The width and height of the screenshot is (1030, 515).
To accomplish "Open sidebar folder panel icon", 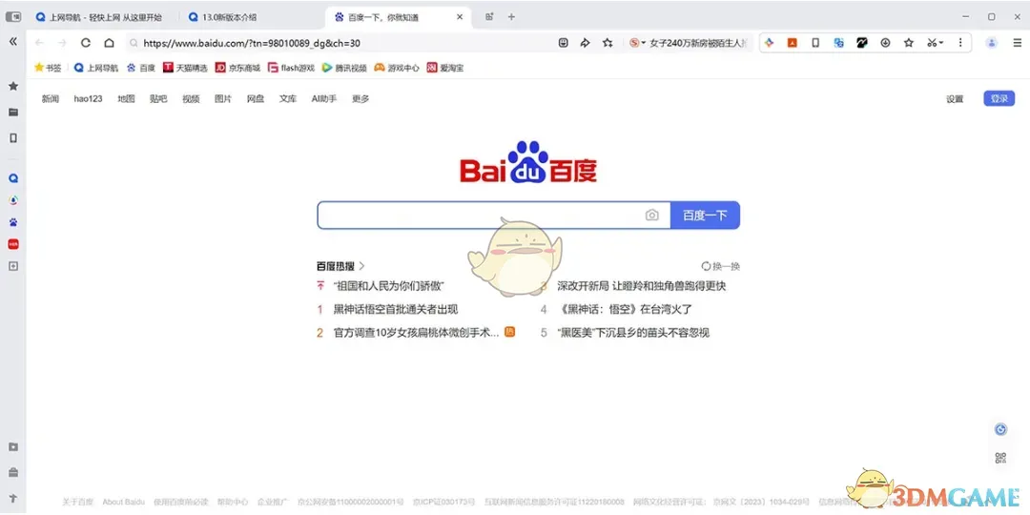I will (x=12, y=113).
